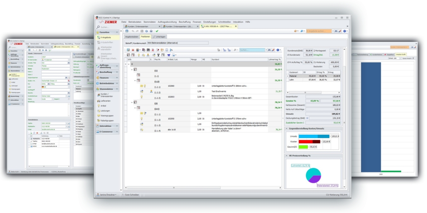
Task: Expand the Interaktion sidebar group
Action: pyautogui.click(x=117, y=126)
